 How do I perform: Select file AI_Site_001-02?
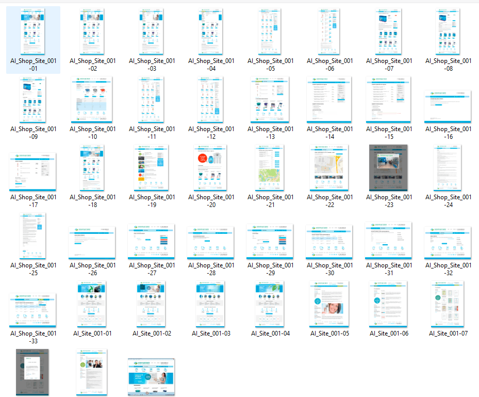tap(151, 304)
